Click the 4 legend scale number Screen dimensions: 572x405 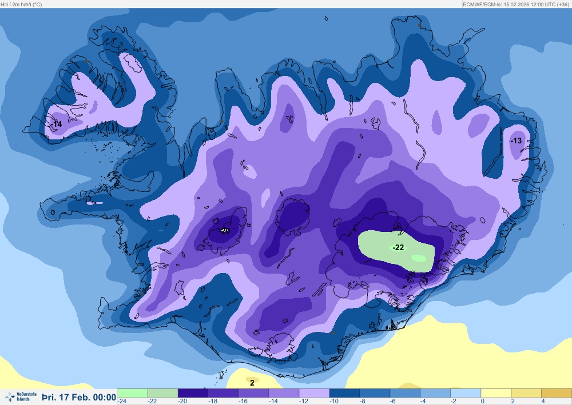coord(543,402)
